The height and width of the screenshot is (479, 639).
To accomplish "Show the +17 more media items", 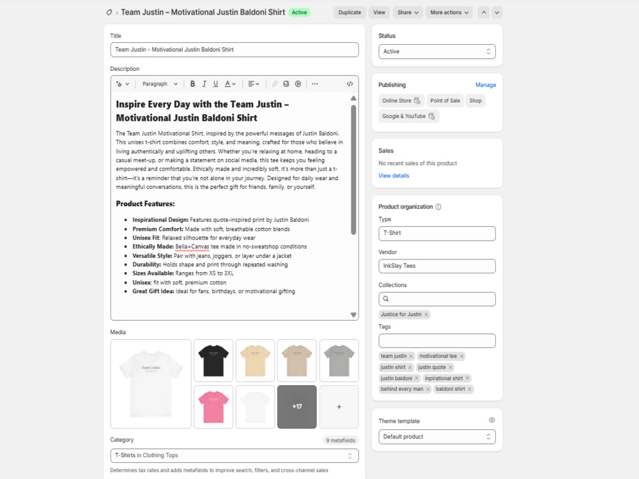I will (x=296, y=407).
